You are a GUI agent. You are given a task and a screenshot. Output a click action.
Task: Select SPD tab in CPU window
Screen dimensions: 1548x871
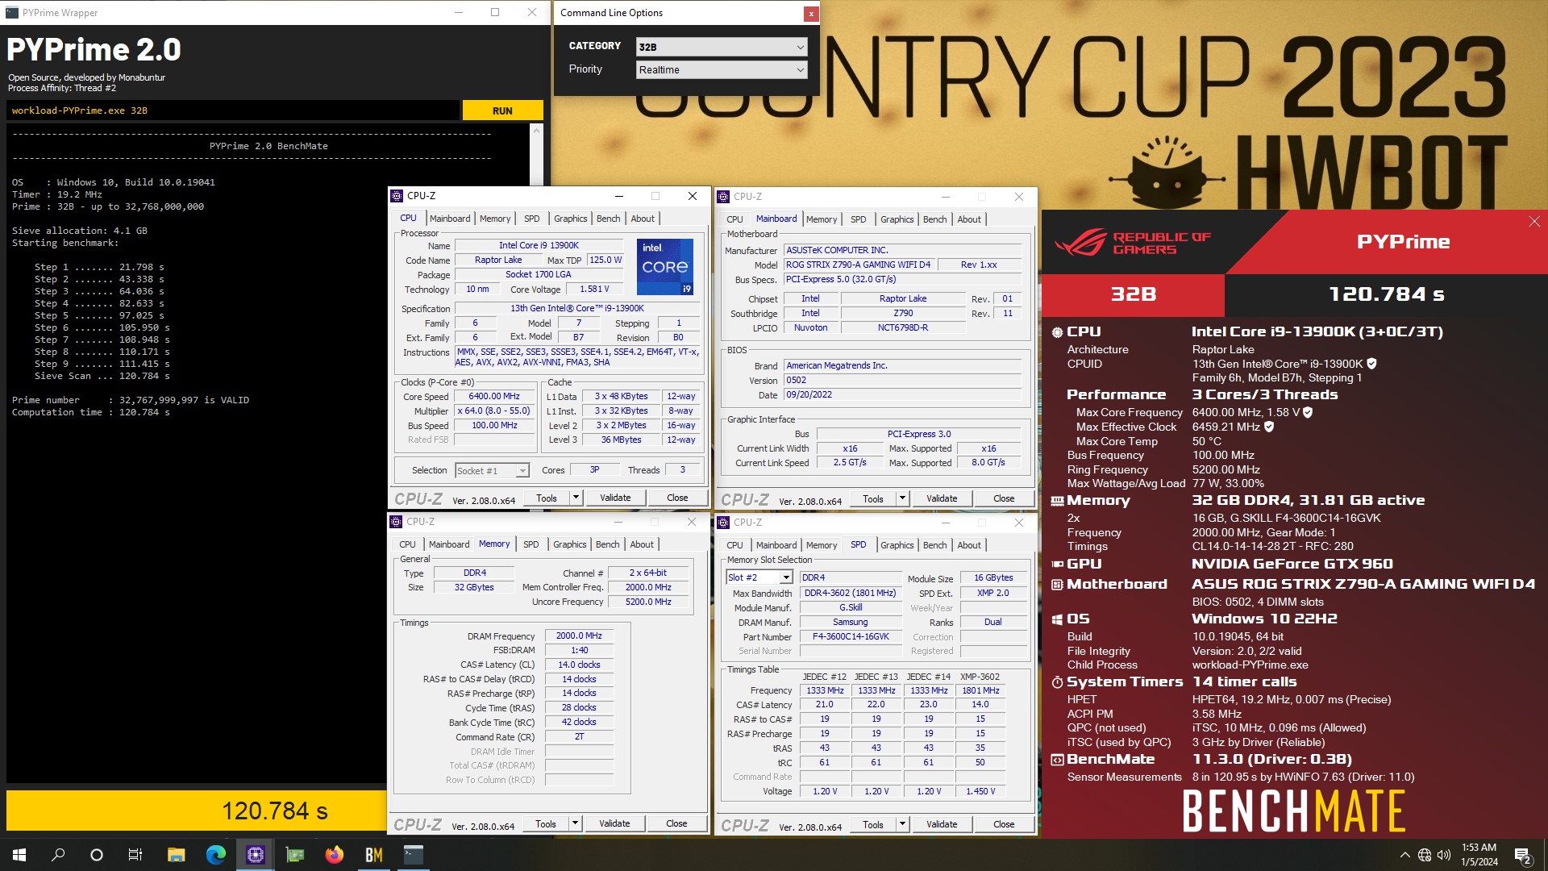(532, 219)
